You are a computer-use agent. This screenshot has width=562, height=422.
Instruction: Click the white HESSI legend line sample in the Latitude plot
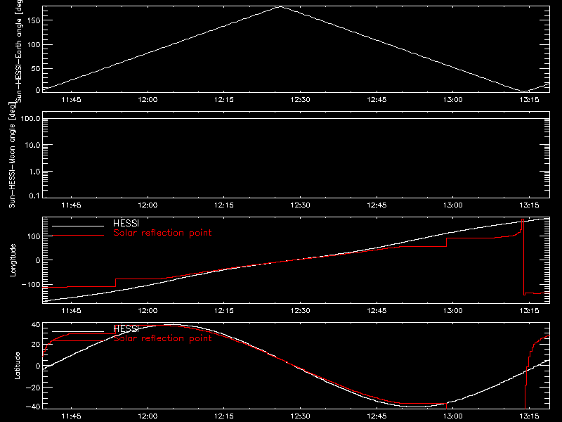coord(78,331)
